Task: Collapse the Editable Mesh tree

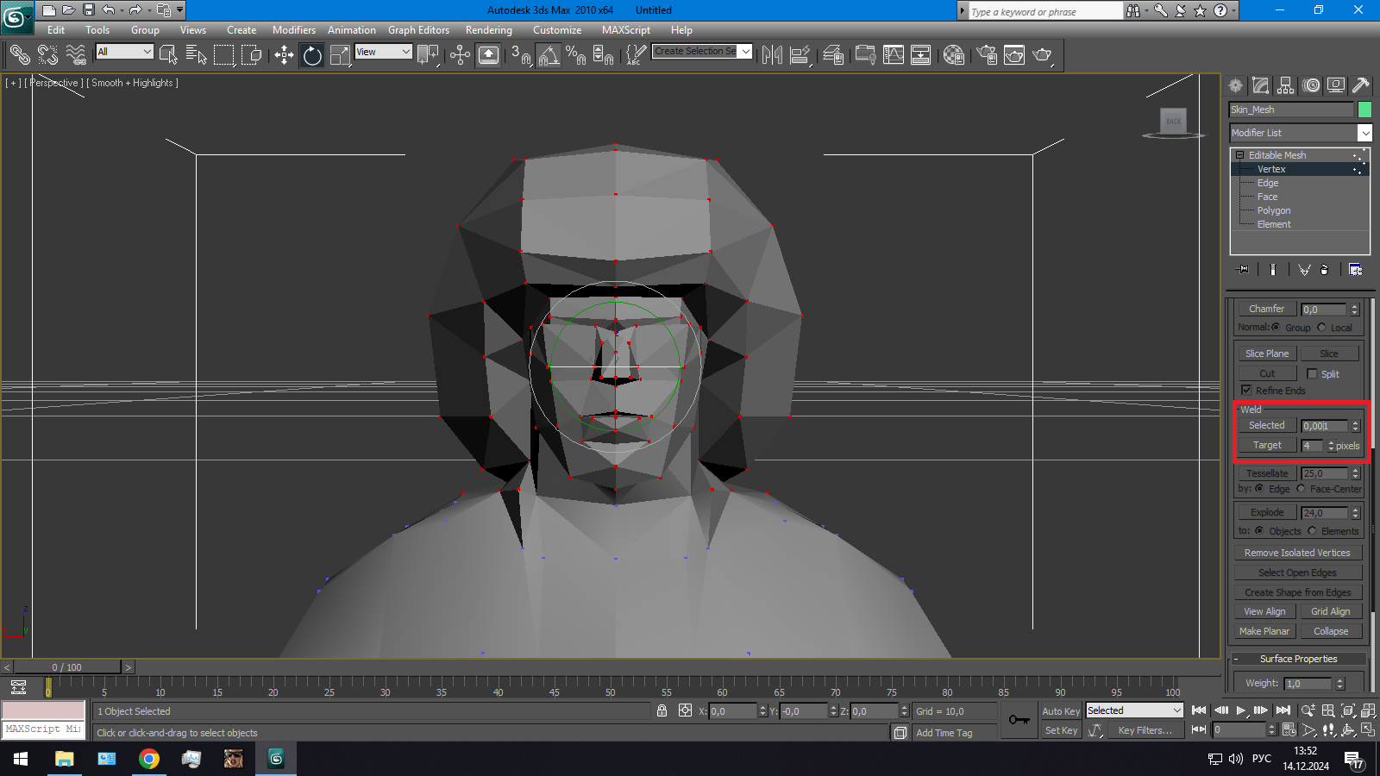Action: click(x=1240, y=155)
